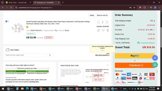
Task: Increase item quantity with plus button
Action: [107, 22]
